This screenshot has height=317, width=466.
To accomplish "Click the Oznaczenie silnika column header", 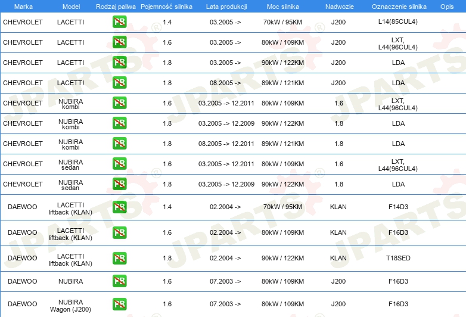I will [399, 6].
